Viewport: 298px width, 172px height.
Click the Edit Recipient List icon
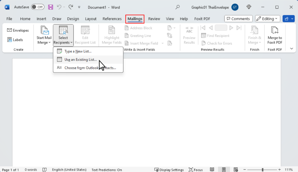(85, 30)
